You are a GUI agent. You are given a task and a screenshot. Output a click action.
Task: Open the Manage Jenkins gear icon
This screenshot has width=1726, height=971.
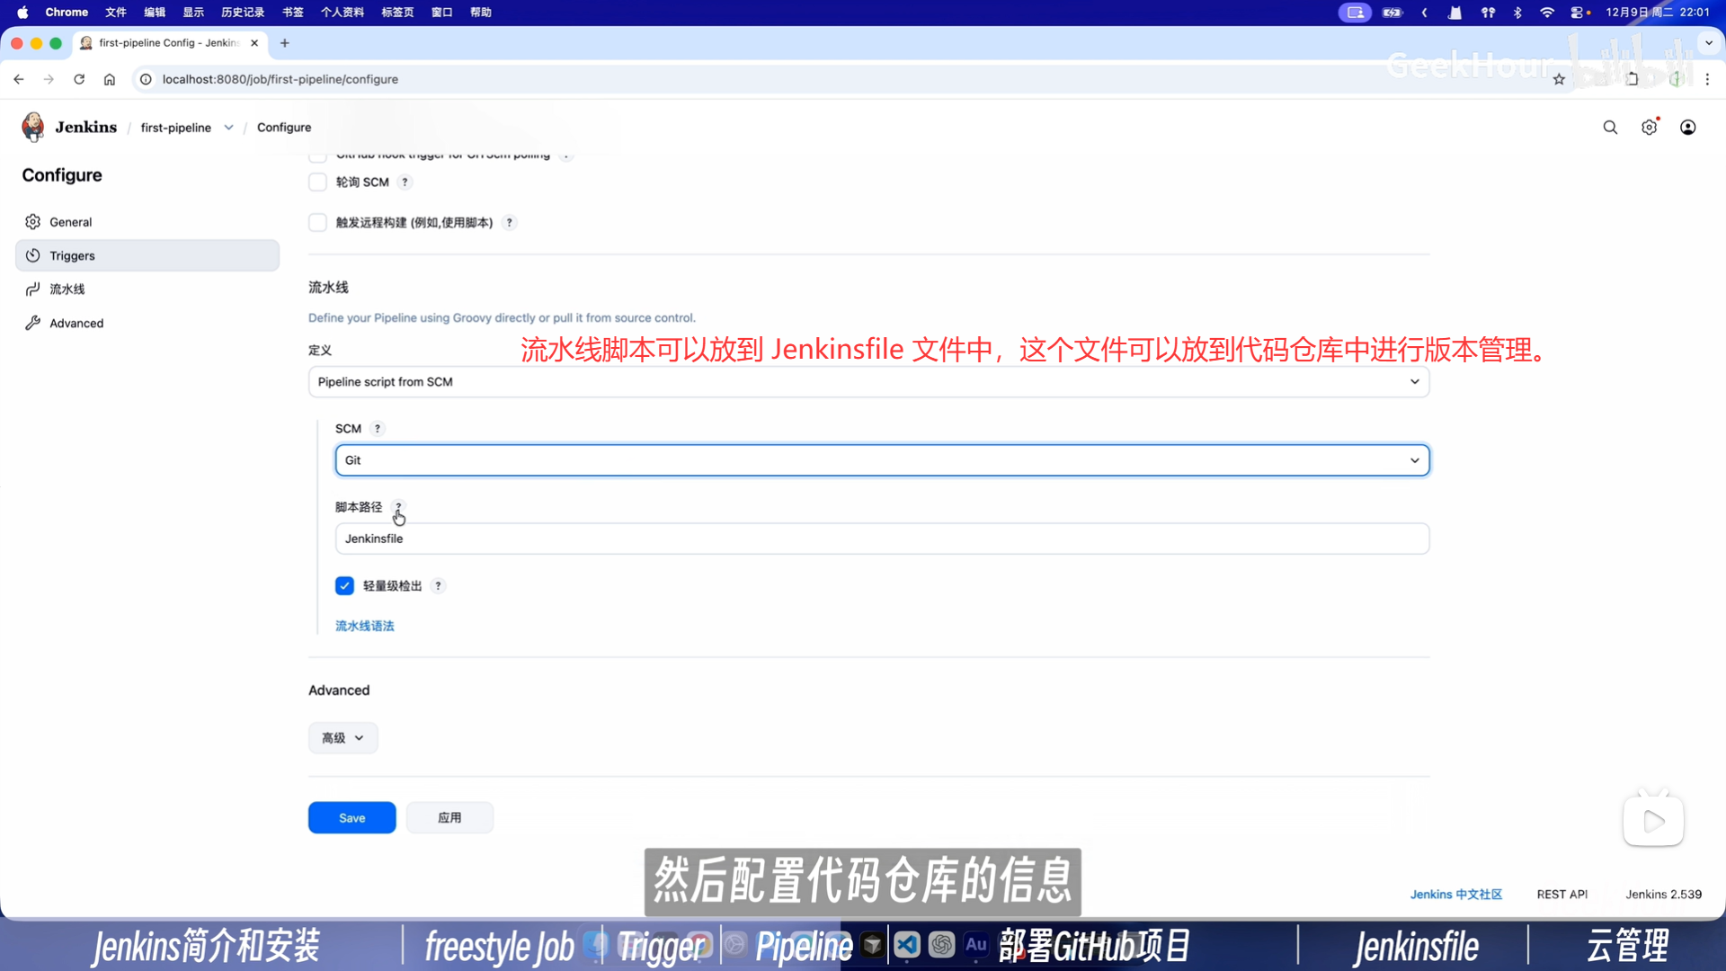[x=1649, y=128]
